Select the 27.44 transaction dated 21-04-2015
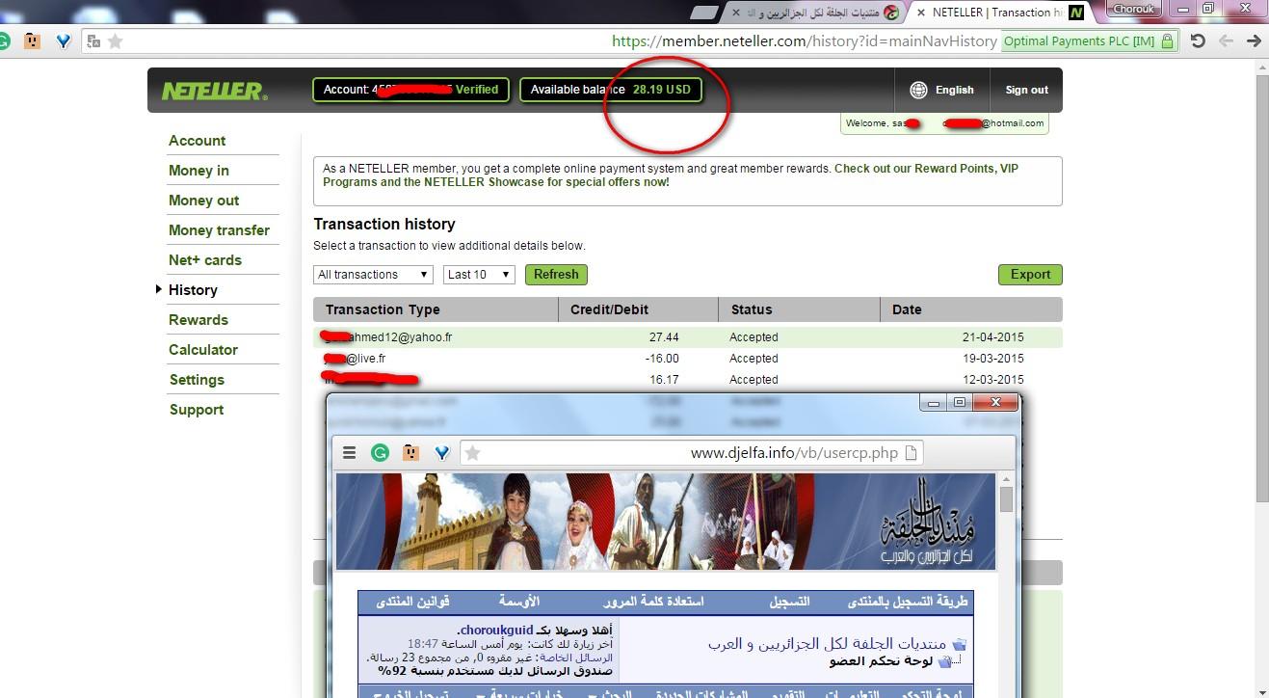Screen dimensions: 1269x698 688,337
